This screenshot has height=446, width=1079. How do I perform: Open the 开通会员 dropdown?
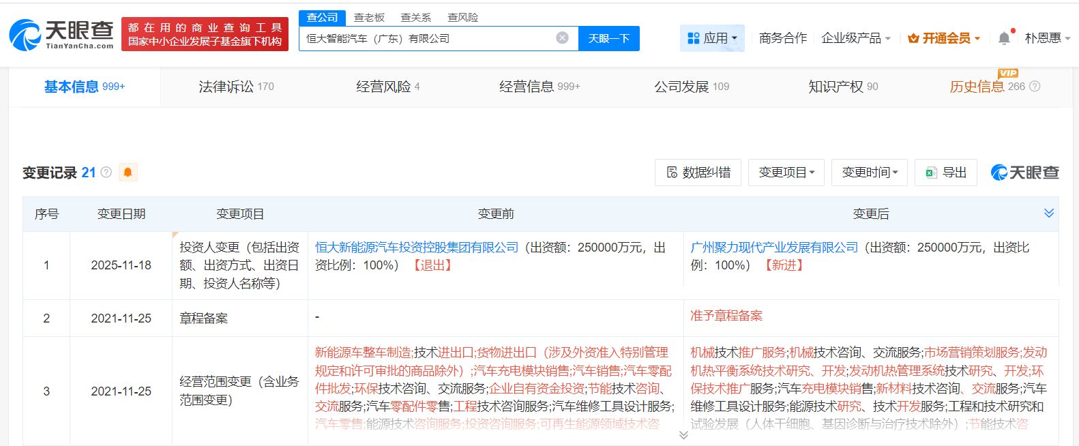[x=944, y=38]
